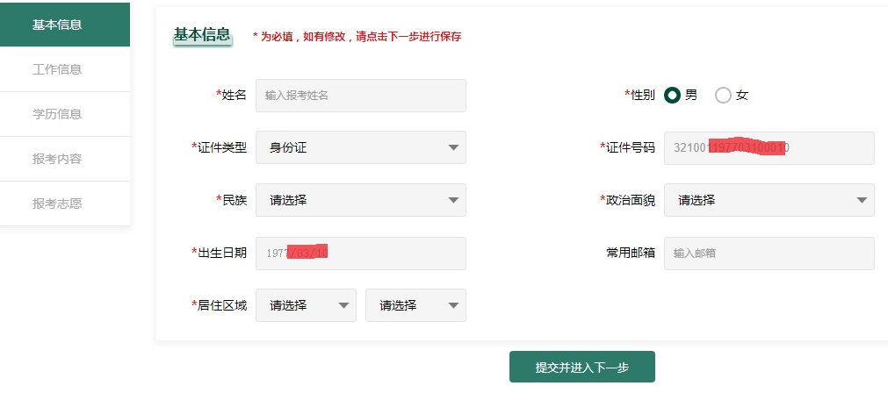Click the 提交并进入下一步 button
The image size is (888, 393).
(x=581, y=367)
